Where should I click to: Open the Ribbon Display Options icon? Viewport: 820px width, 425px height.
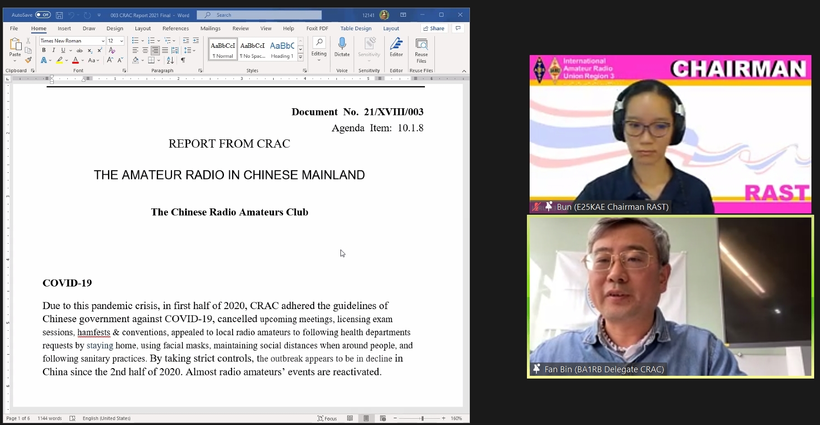point(403,15)
